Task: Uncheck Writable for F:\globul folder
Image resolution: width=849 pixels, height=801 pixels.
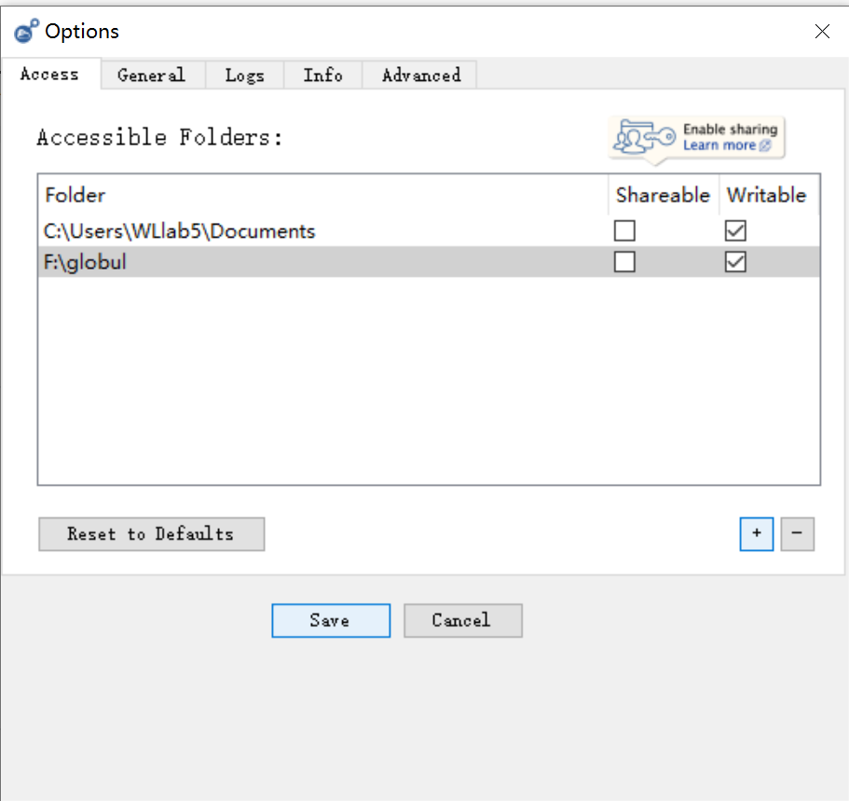Action: (735, 263)
